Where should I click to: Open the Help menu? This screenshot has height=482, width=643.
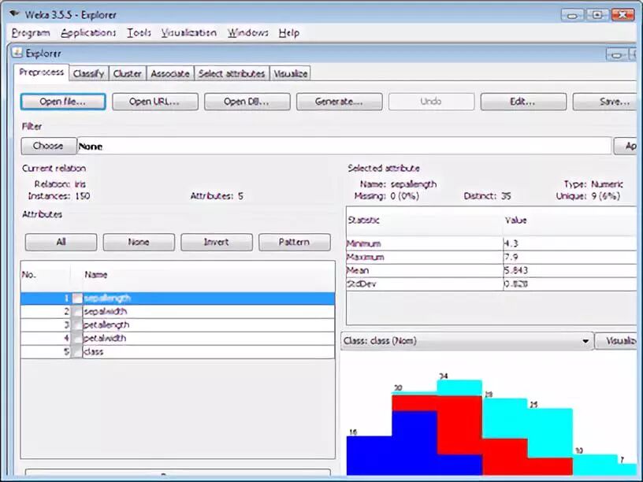(289, 33)
